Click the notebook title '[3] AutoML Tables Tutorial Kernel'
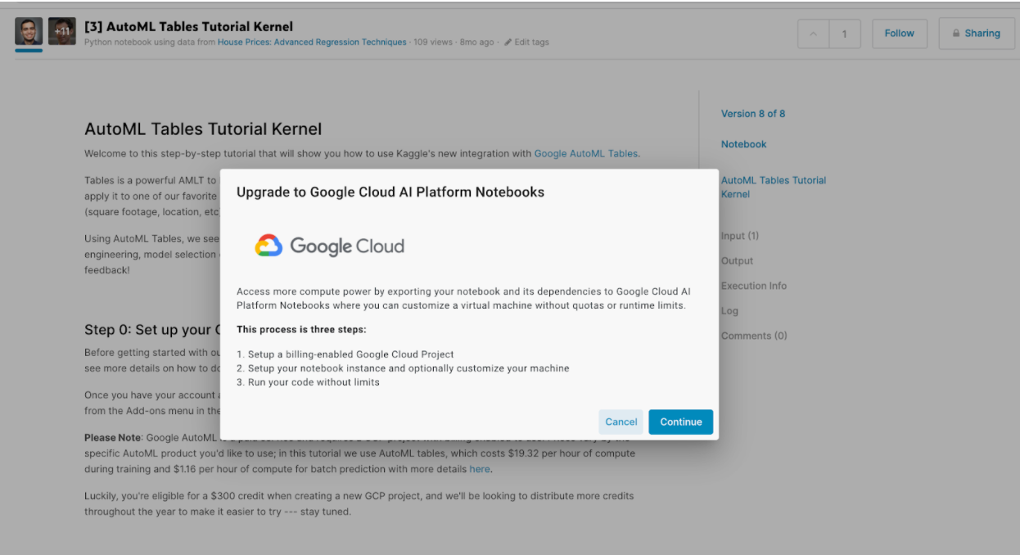The image size is (1020, 555). (188, 26)
